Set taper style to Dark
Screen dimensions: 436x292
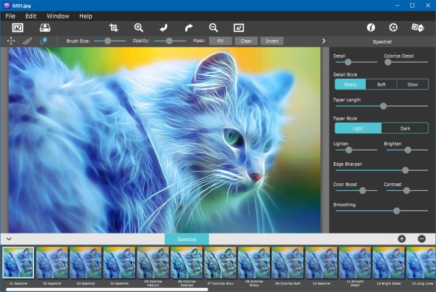[405, 128]
